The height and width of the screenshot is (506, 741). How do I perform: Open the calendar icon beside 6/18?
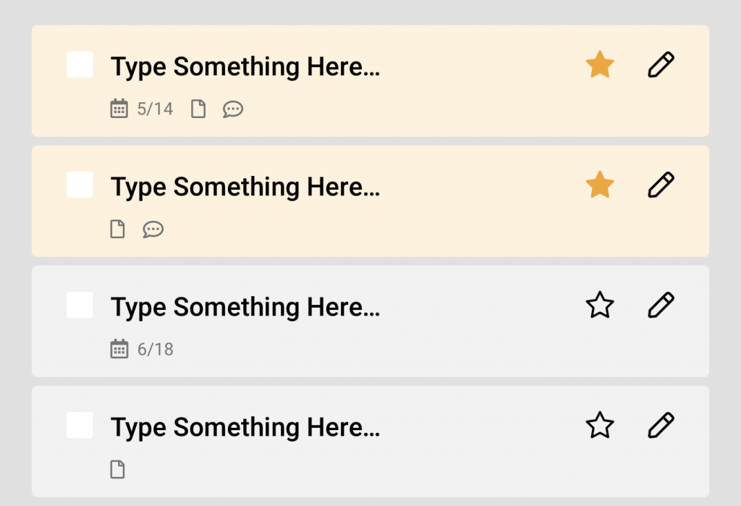click(x=119, y=349)
